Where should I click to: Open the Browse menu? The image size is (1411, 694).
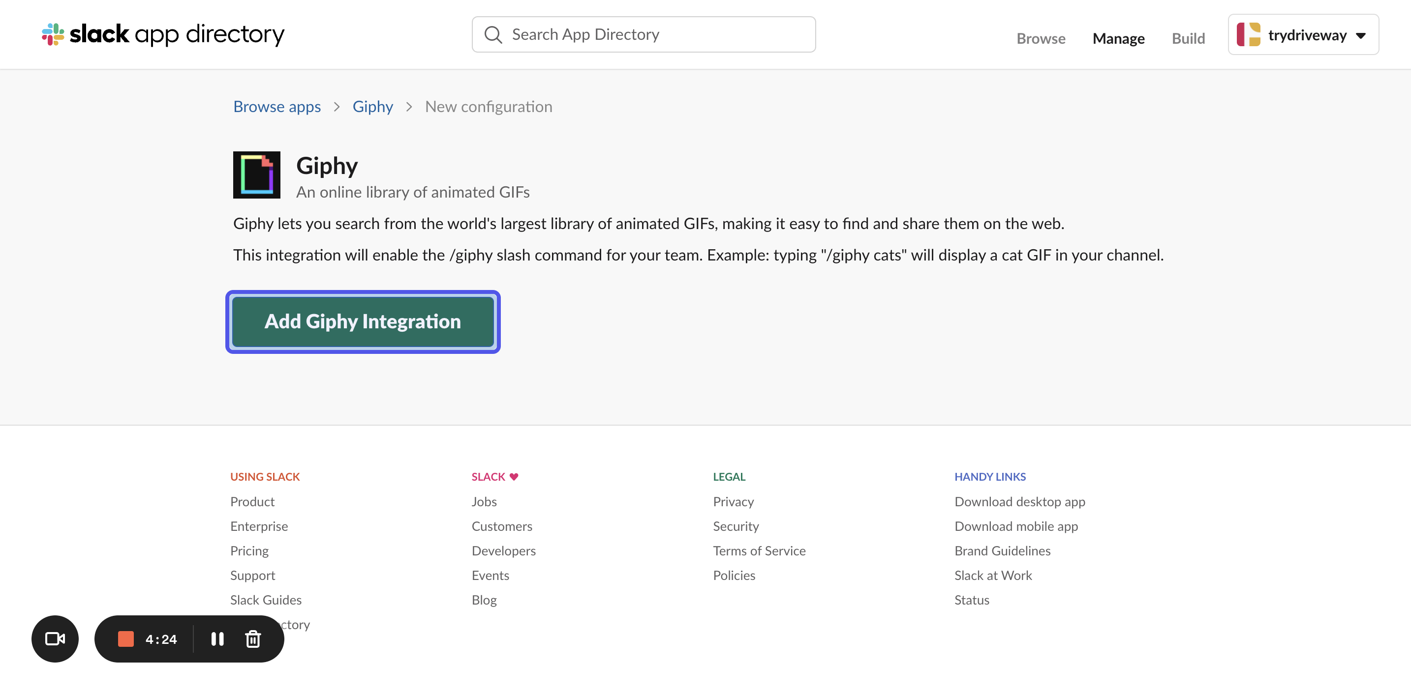tap(1041, 38)
